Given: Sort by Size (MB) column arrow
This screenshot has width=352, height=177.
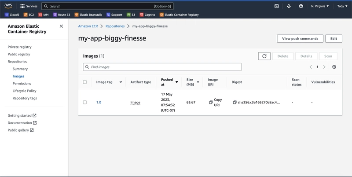Looking at the screenshot, I should (198, 82).
